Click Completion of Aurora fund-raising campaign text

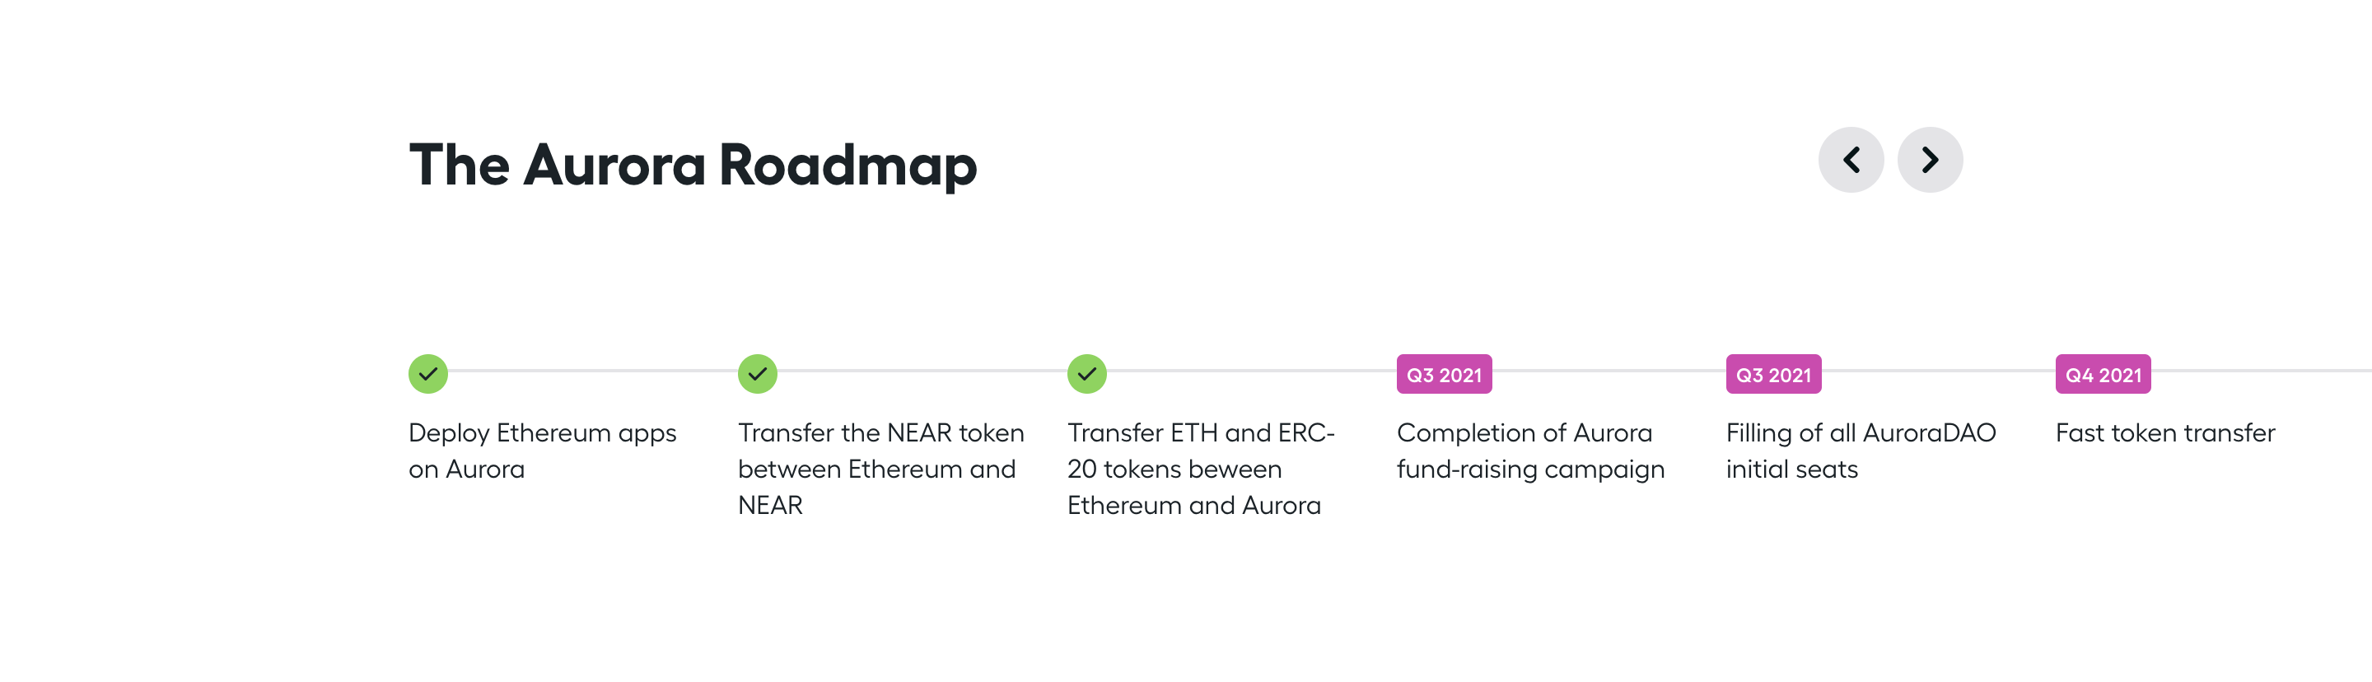(x=1529, y=451)
